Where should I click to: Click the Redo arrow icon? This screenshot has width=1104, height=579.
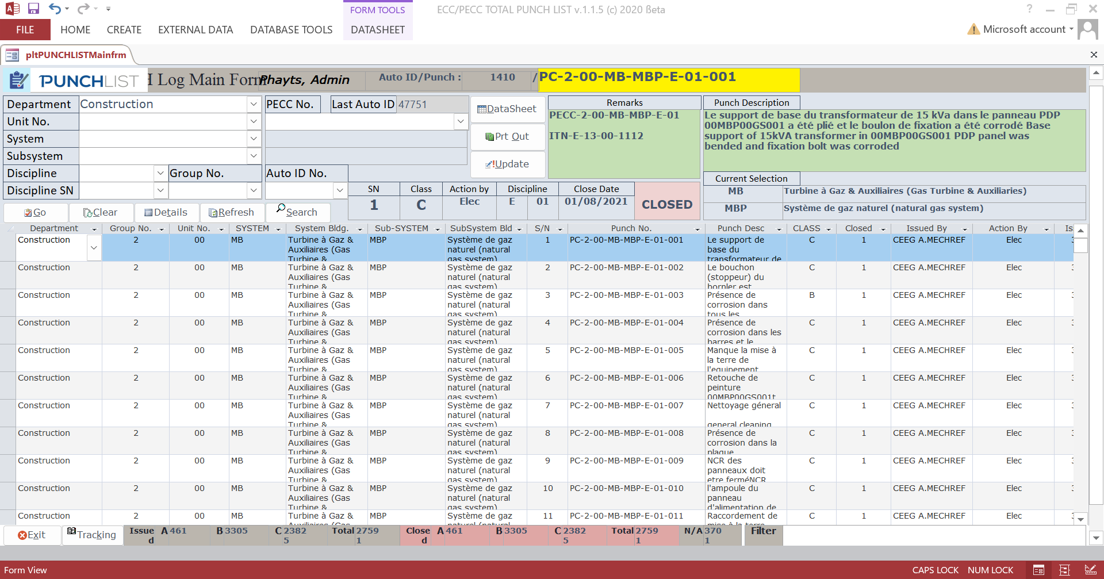(x=83, y=9)
